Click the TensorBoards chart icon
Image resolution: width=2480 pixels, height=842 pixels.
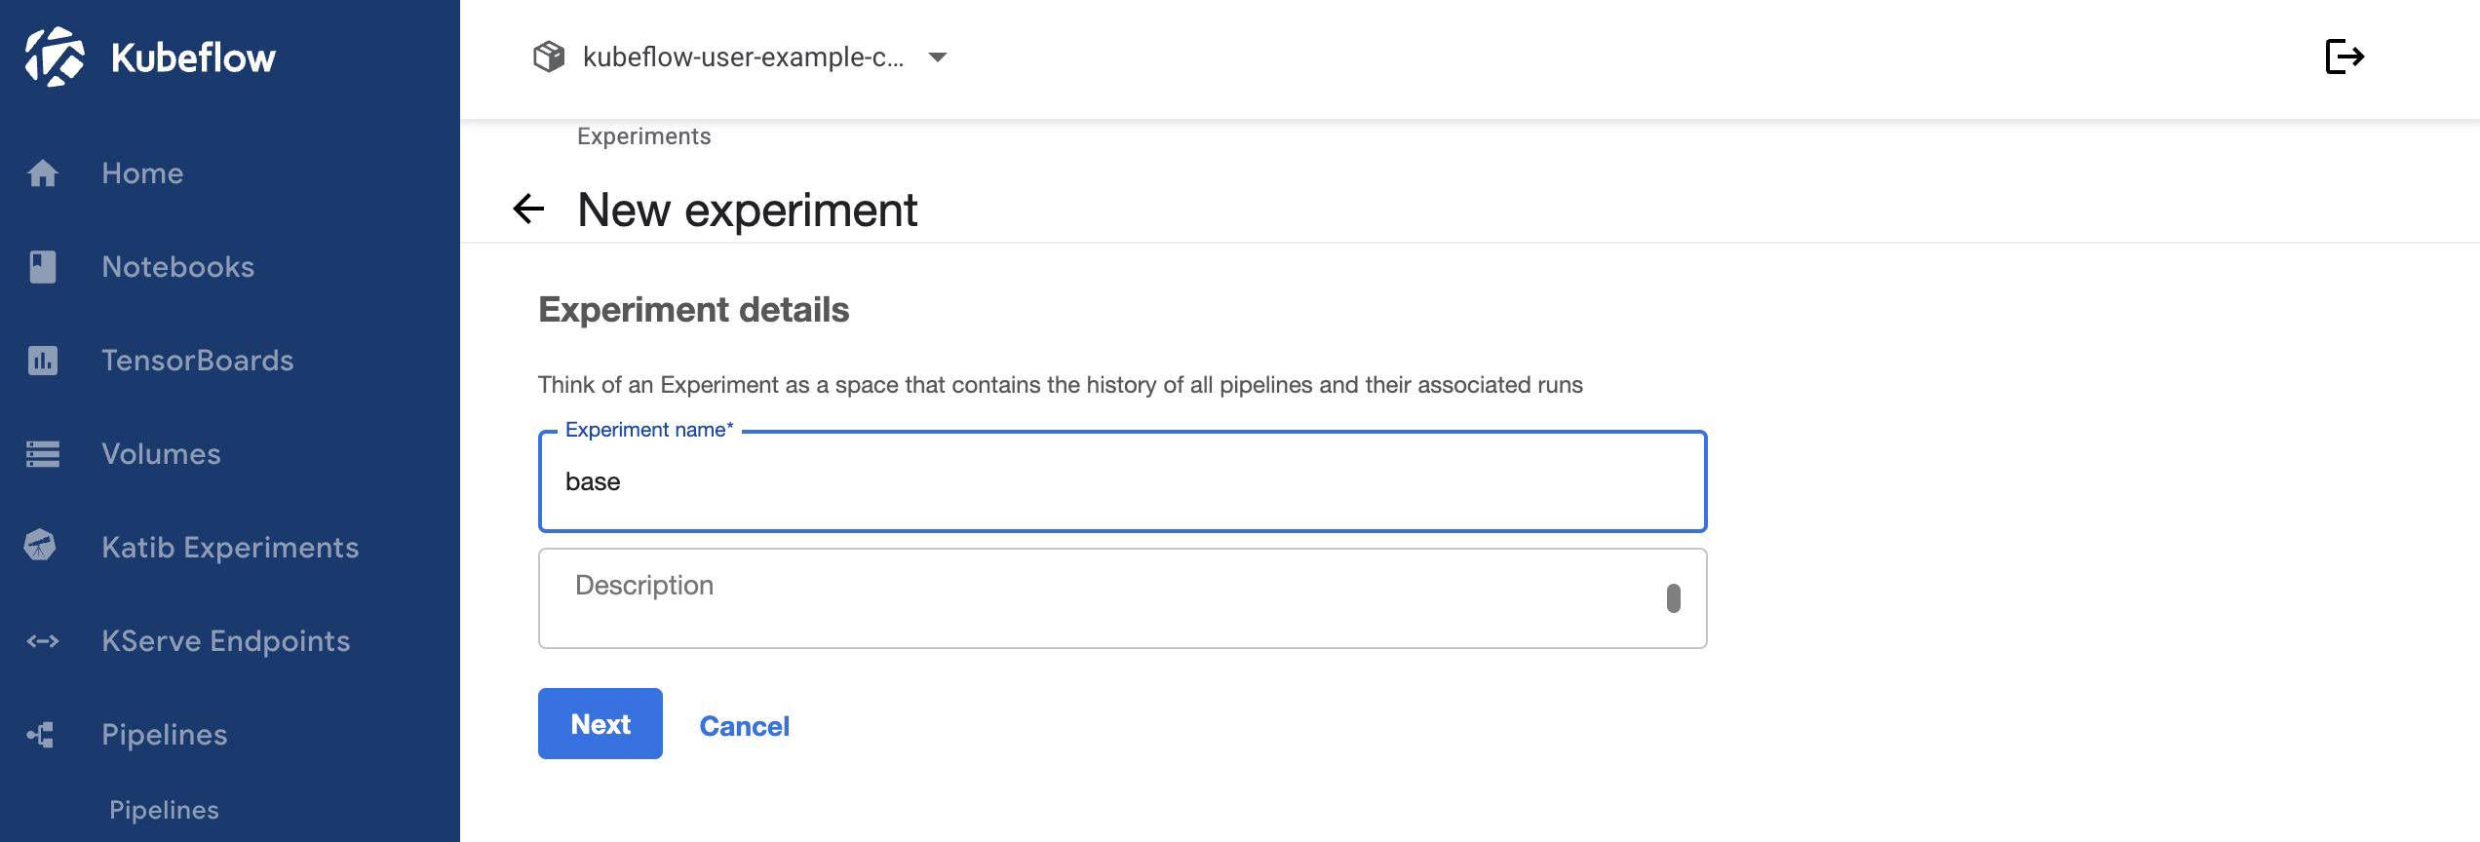pos(41,360)
